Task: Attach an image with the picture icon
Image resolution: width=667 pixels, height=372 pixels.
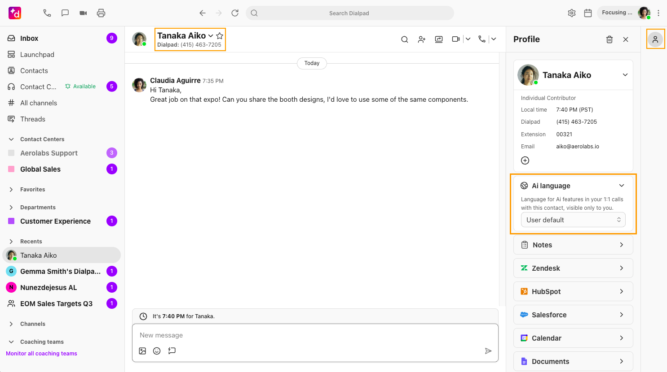Action: [142, 351]
